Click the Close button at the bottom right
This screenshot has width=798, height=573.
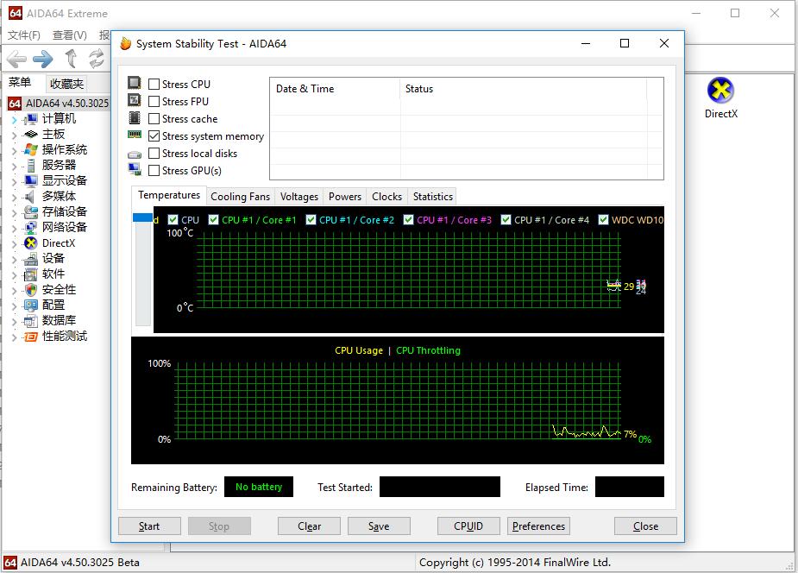click(x=645, y=526)
